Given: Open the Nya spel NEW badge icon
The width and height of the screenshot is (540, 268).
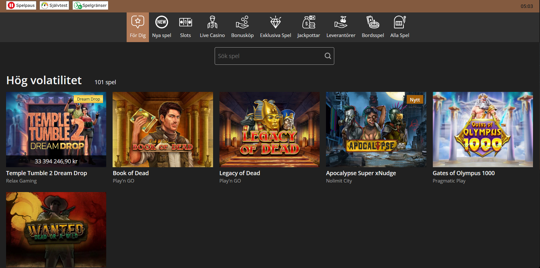Looking at the screenshot, I should [162, 22].
